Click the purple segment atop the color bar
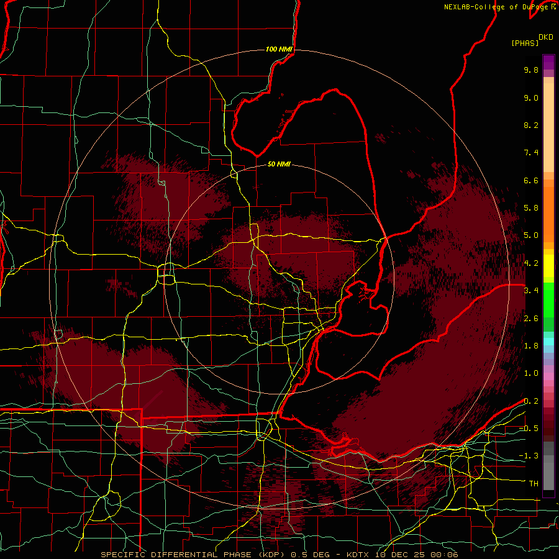Screen dimensions: 559x559 click(x=548, y=62)
